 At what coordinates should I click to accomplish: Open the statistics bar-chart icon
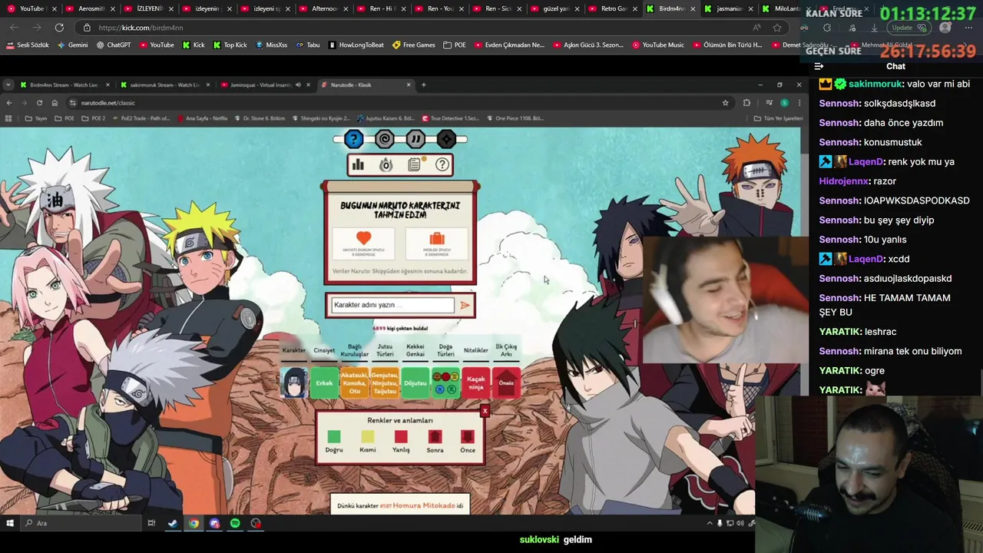click(358, 164)
